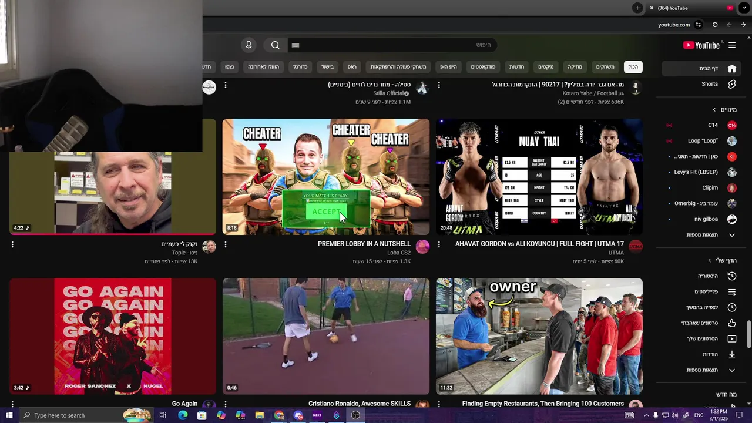Select the 'משחקים' (Gaming) filter chip
Viewport: 752px width, 423px height.
pos(605,67)
